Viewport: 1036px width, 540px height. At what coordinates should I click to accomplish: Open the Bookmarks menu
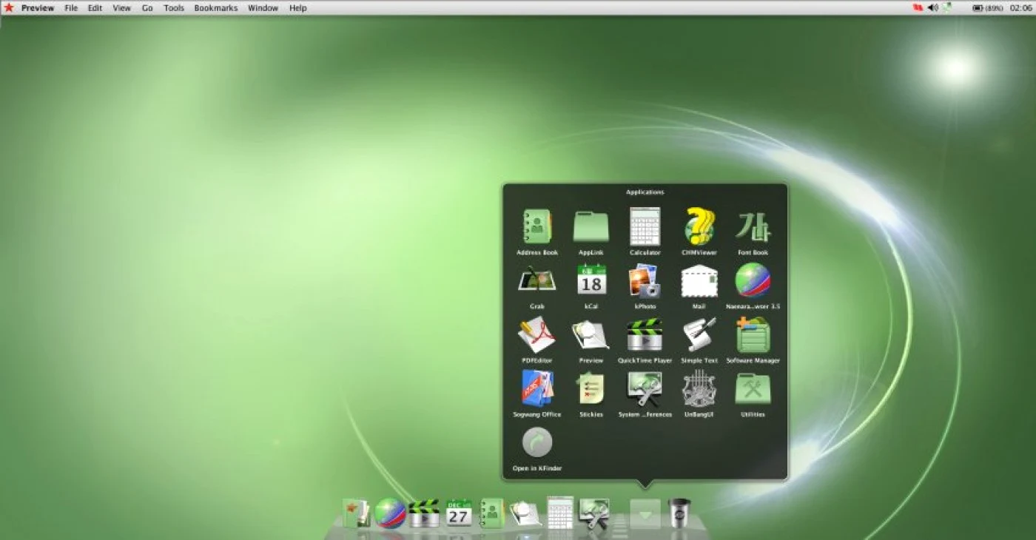click(x=216, y=8)
